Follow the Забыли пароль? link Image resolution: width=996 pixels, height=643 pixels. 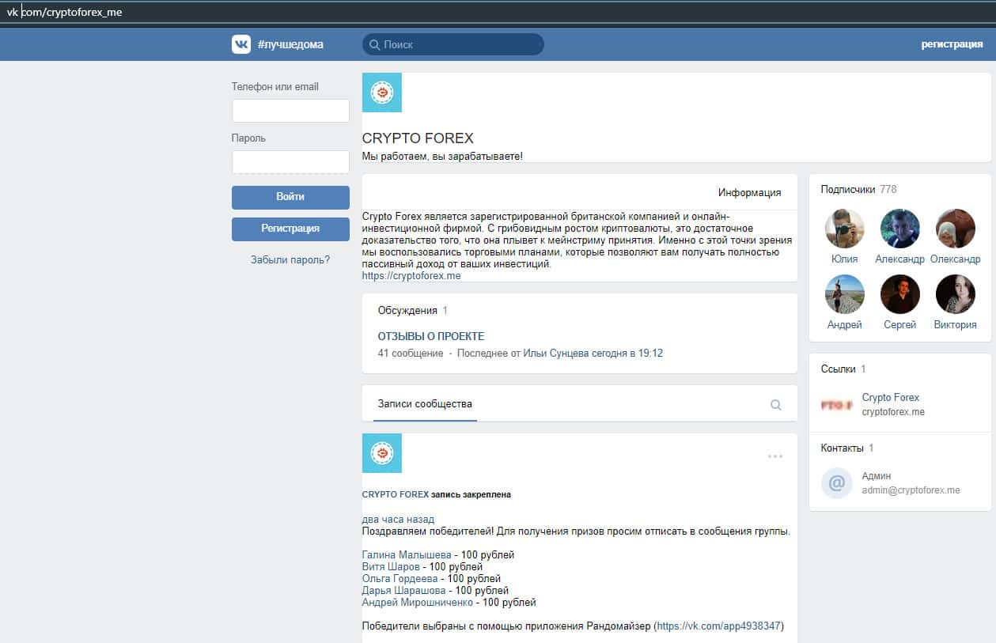[x=290, y=259]
